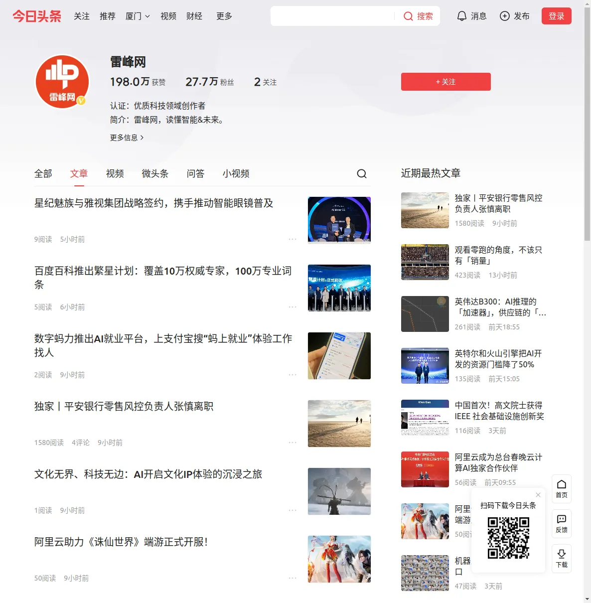Click the 27.7万 粉丝 follower count

coord(210,82)
